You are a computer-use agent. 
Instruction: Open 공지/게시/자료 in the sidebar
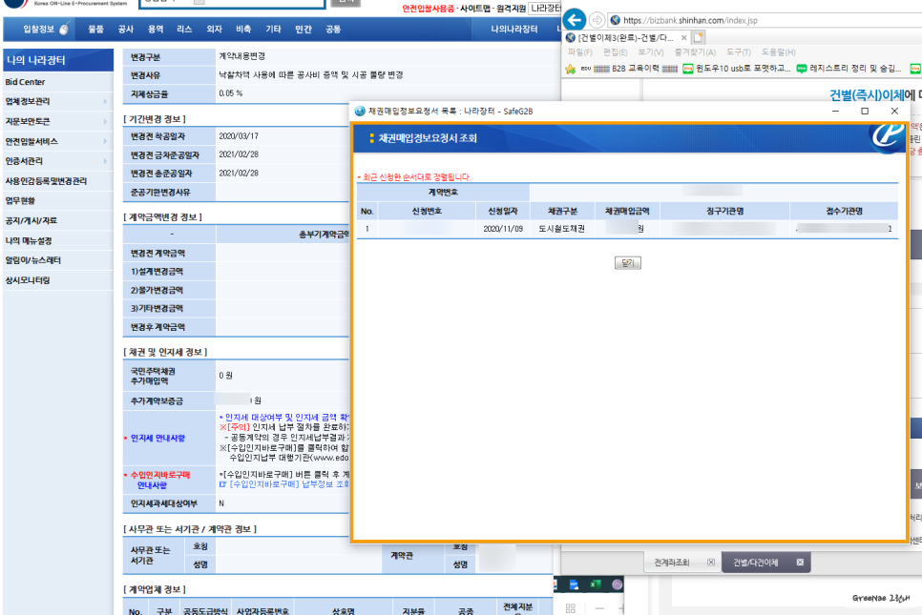(31, 221)
